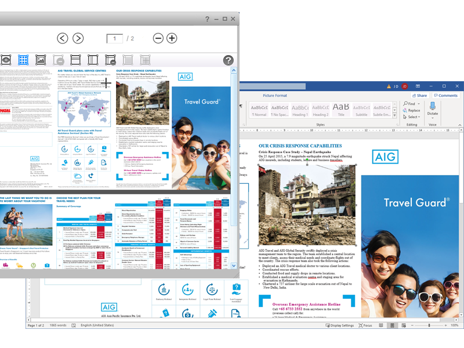This screenshot has width=464, height=348.
Task: Click the eye preview area tool
Action: click(x=6, y=60)
